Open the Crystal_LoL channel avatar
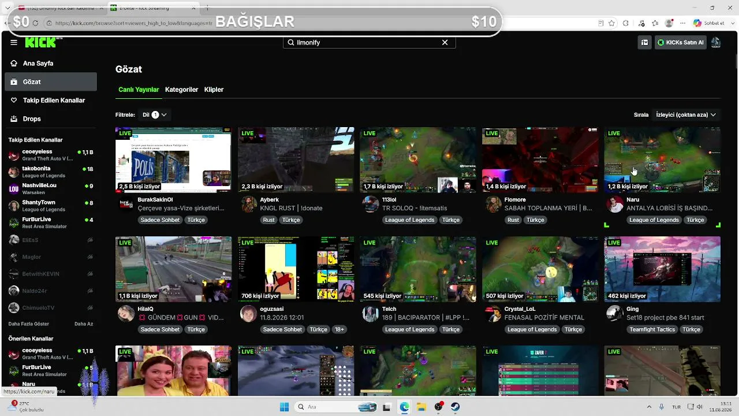 click(x=493, y=314)
